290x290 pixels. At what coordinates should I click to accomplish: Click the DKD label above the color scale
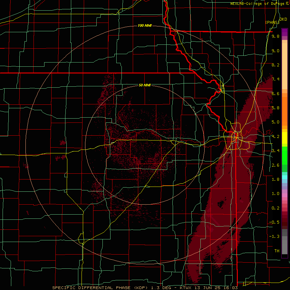pos(283,19)
